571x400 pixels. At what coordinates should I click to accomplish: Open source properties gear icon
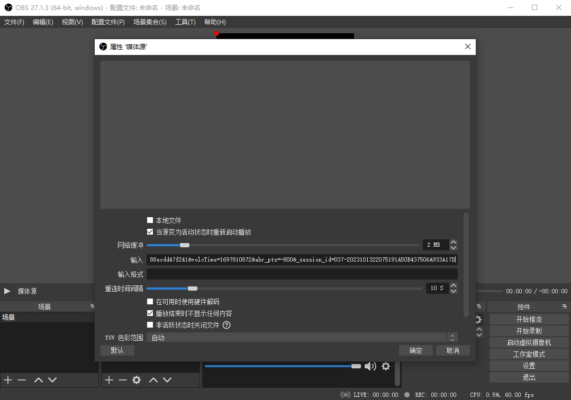137,380
